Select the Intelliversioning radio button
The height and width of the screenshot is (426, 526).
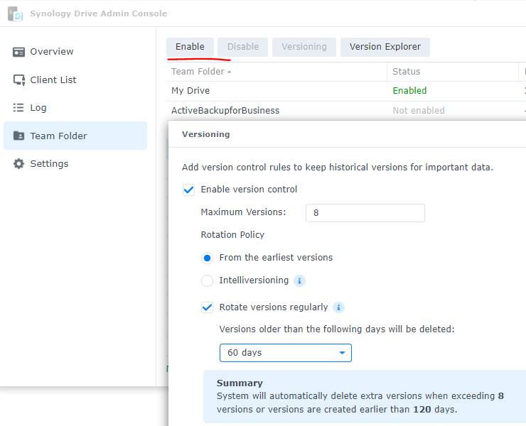(207, 281)
